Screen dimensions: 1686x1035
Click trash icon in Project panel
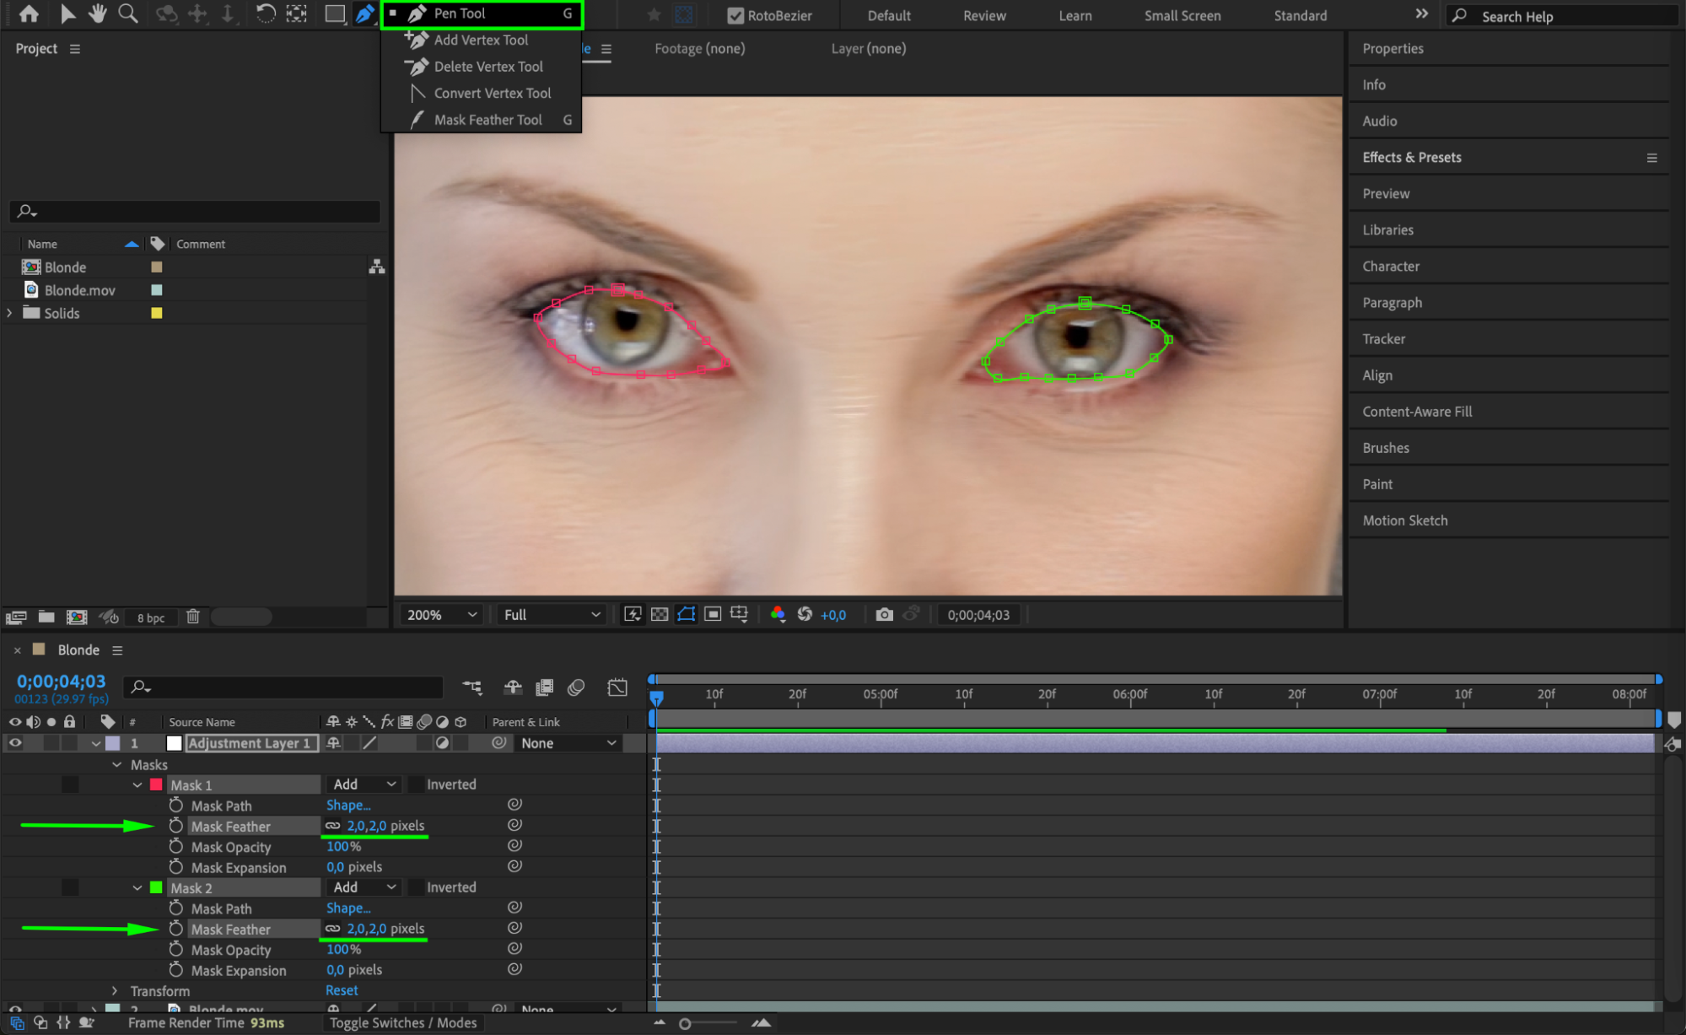[193, 617]
